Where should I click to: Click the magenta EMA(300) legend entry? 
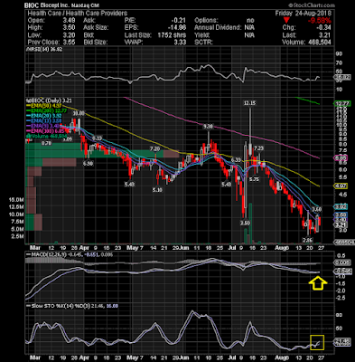[45, 131]
